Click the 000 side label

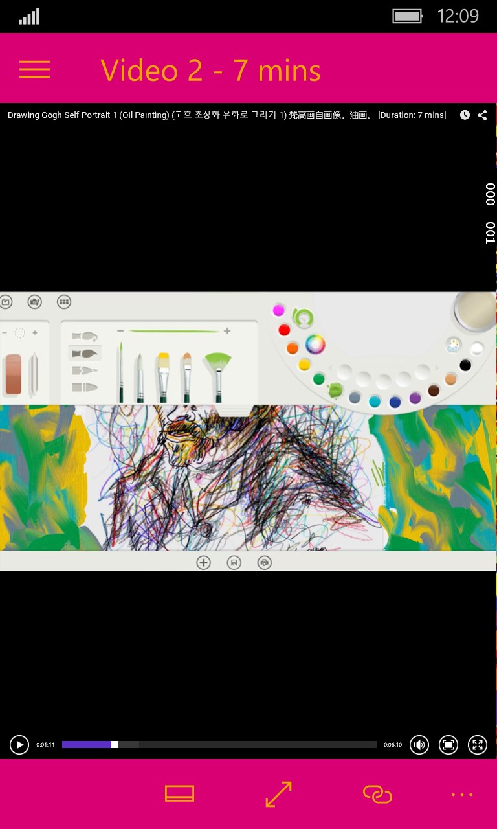tap(490, 194)
